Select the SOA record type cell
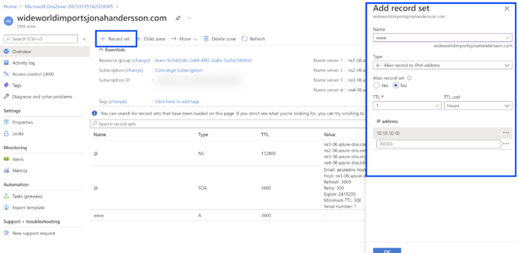519x253 pixels. pyautogui.click(x=203, y=188)
